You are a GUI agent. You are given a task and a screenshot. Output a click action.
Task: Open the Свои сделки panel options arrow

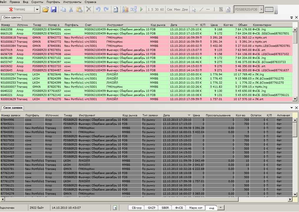292,18
